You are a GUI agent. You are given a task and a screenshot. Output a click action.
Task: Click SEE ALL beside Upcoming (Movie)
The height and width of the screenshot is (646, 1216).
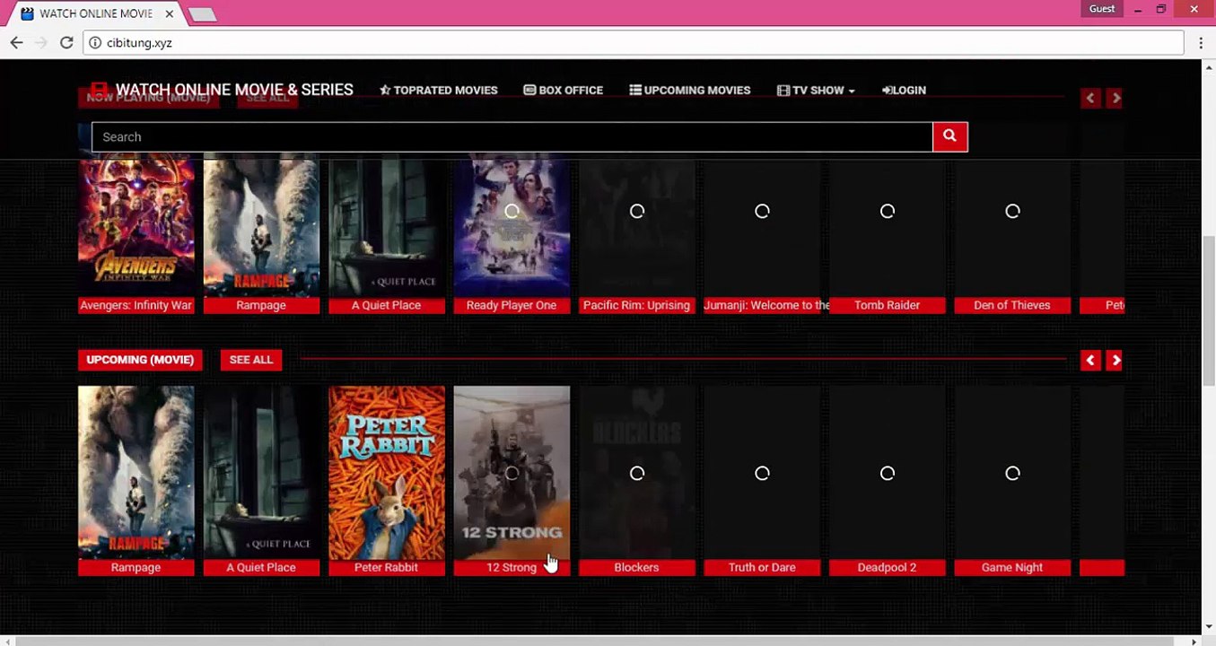250,360
